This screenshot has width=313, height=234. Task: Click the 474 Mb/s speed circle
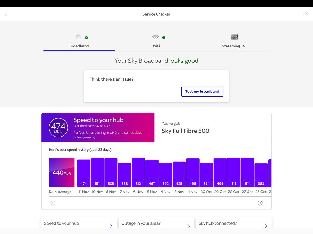click(x=58, y=128)
